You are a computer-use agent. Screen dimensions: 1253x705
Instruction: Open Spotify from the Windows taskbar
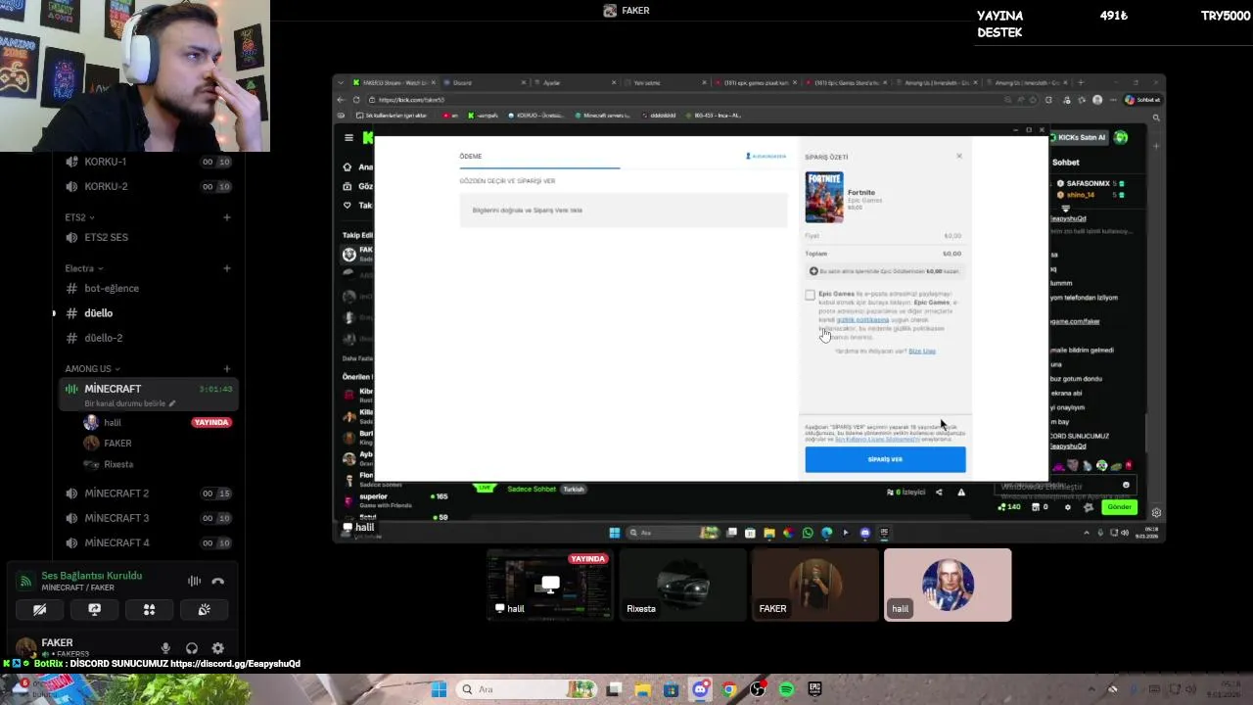click(786, 689)
